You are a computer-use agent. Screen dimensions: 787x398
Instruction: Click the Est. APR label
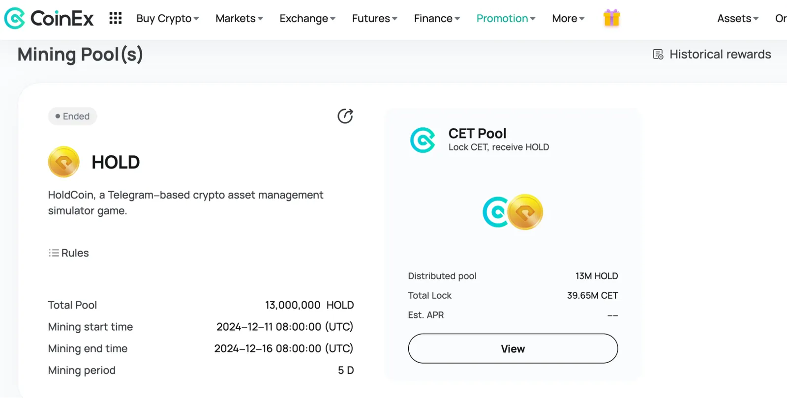[426, 315]
